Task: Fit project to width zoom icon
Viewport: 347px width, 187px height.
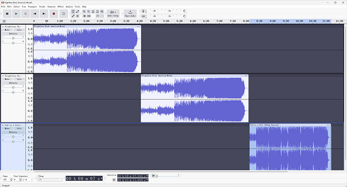Action: tap(98, 12)
